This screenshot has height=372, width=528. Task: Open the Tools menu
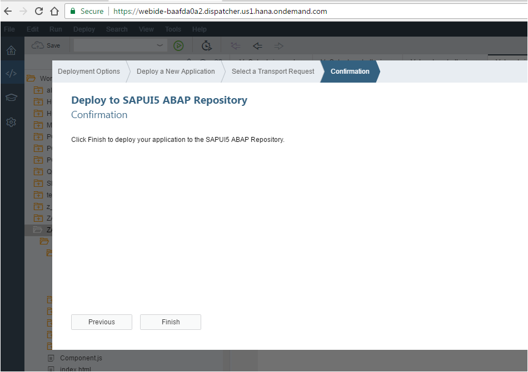point(173,29)
